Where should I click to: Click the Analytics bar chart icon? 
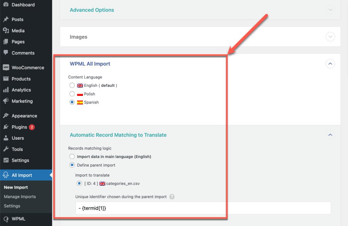click(6, 90)
